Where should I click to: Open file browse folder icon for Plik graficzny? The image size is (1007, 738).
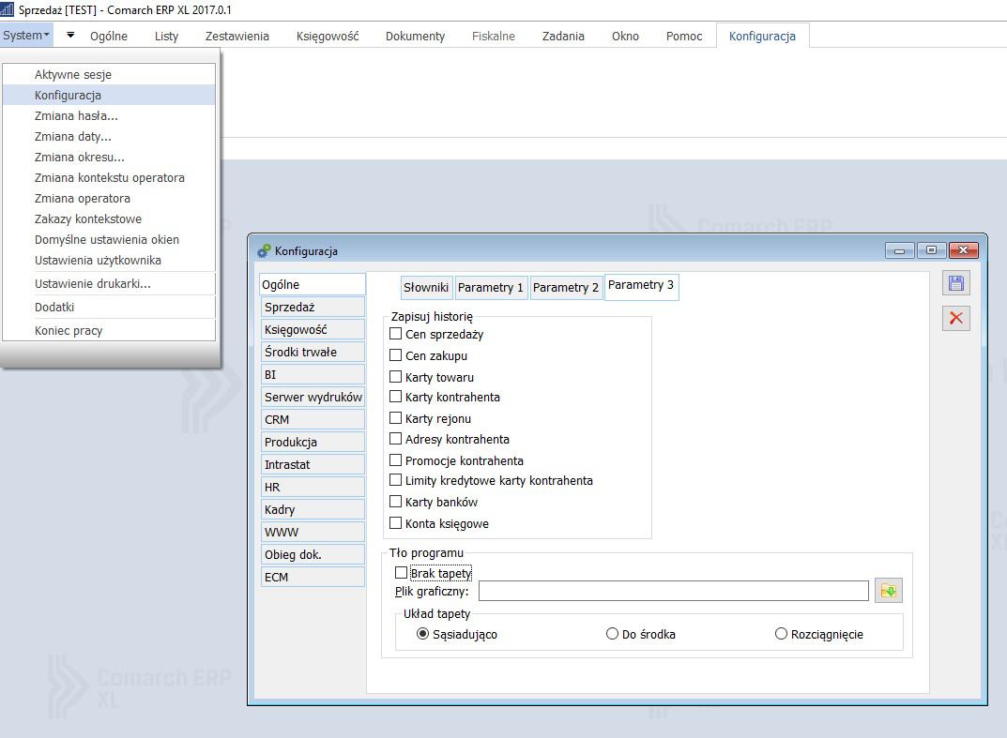pyautogui.click(x=888, y=591)
